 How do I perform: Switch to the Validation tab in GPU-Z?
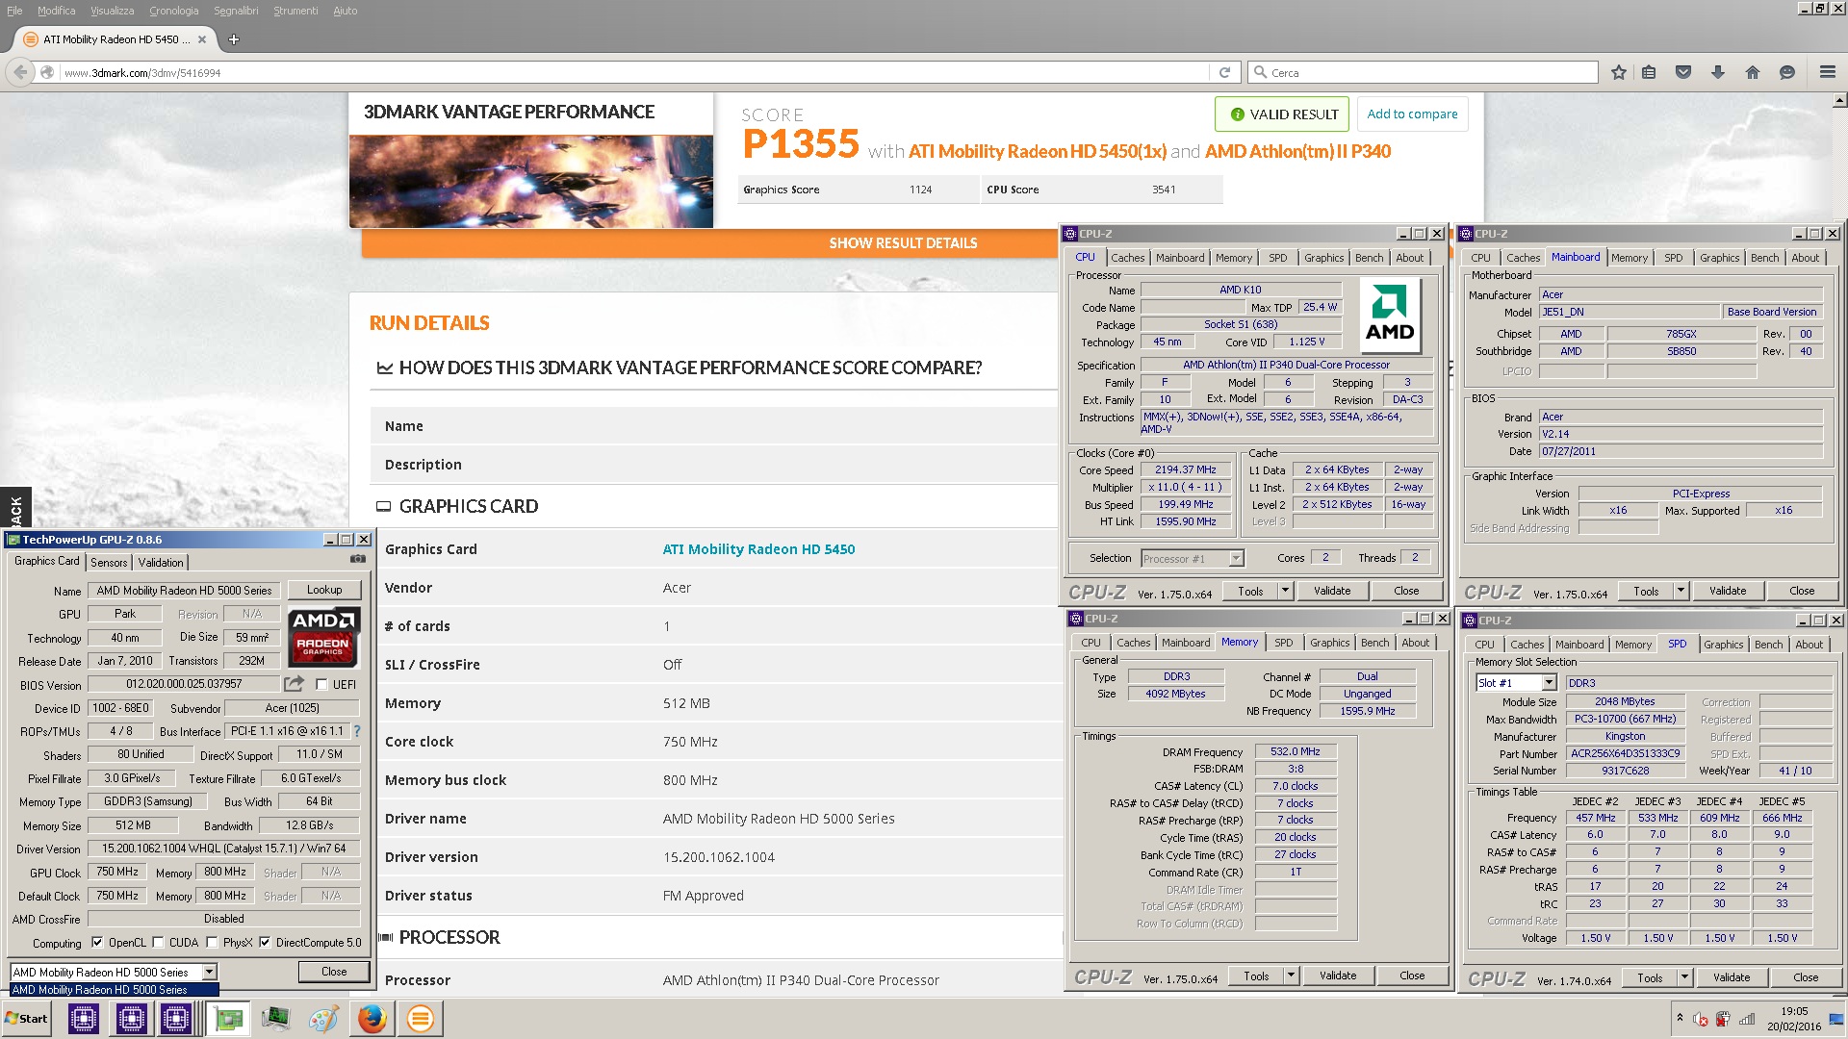[x=161, y=562]
